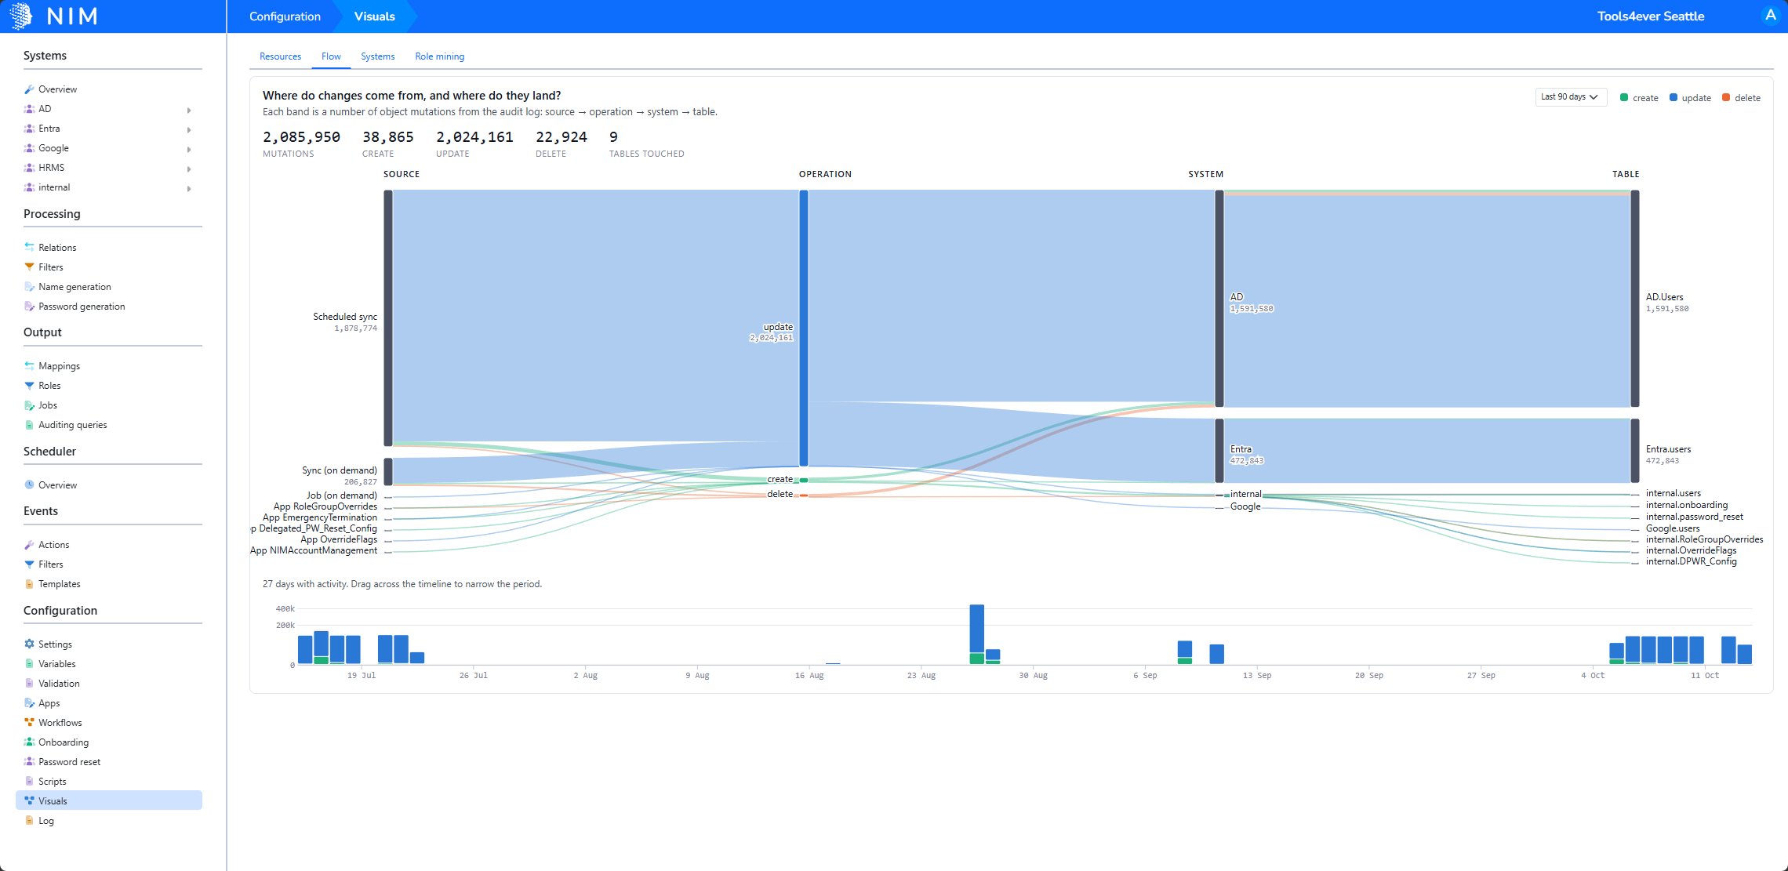Viewport: 1788px width, 871px height.
Task: Click the Actions wrench icon under Events
Action: point(29,544)
